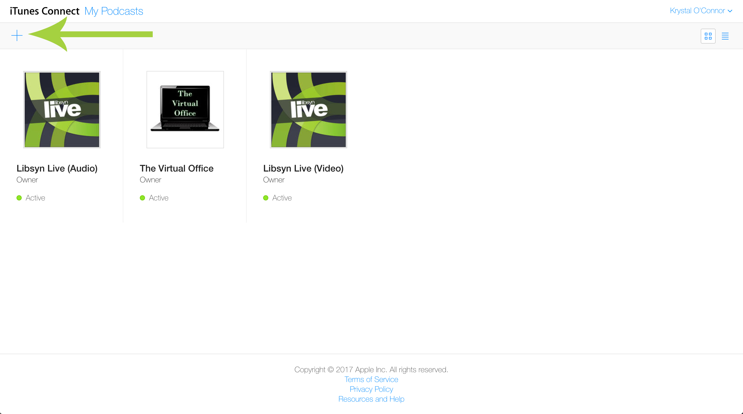Viewport: 743px width, 414px height.
Task: Click the Owner label under Libsyn Live (Video)
Action: click(274, 180)
